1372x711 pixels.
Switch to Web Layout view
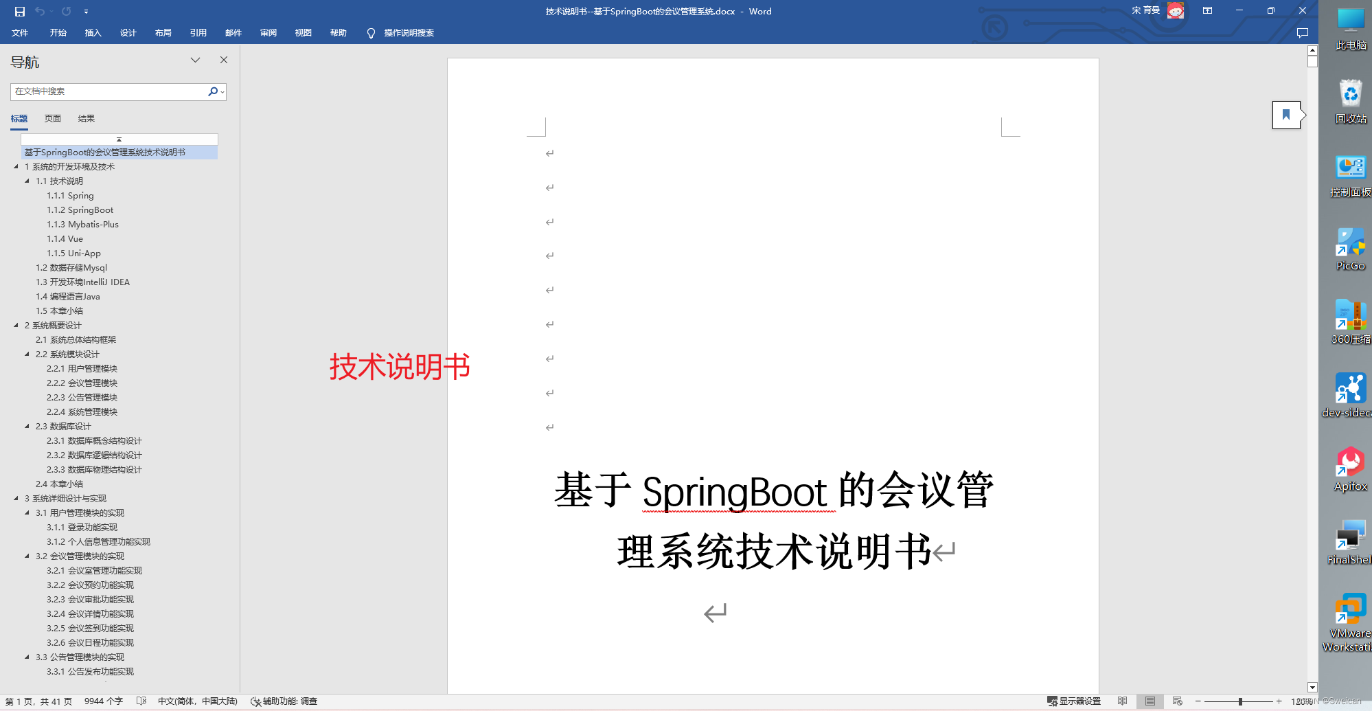(x=1178, y=701)
